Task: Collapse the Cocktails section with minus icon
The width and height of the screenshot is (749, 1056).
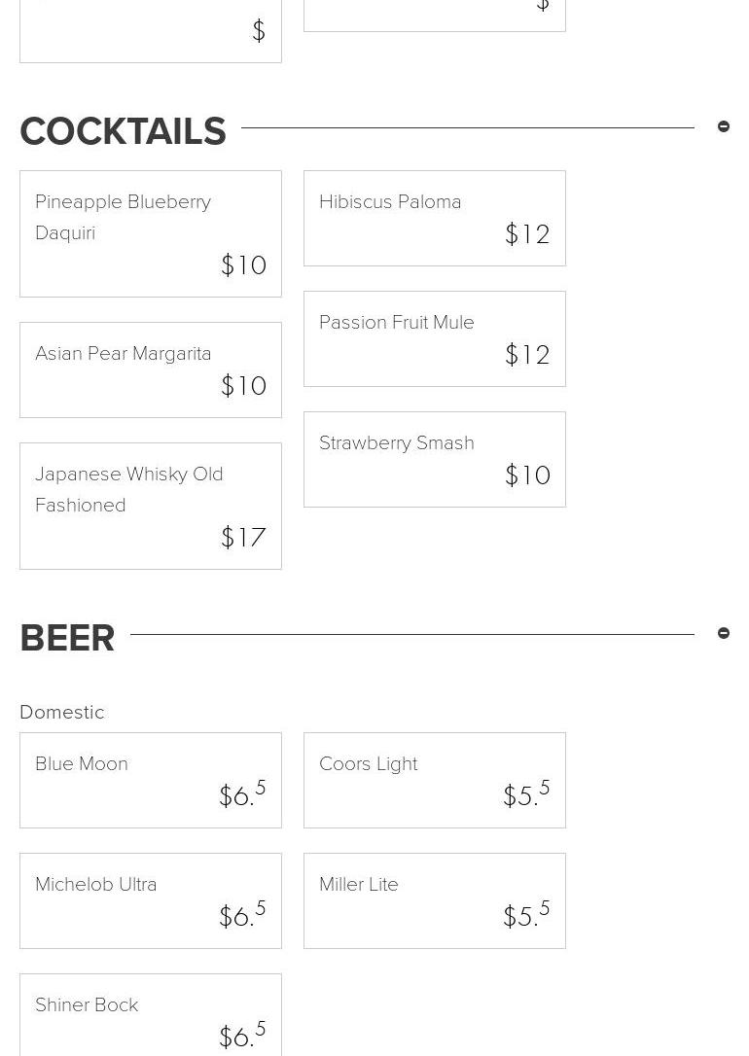Action: [724, 126]
